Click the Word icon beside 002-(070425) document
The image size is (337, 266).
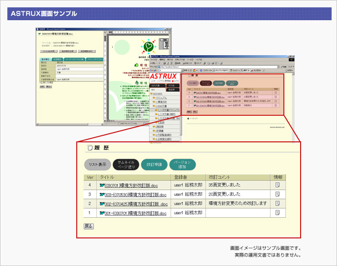[102, 204]
